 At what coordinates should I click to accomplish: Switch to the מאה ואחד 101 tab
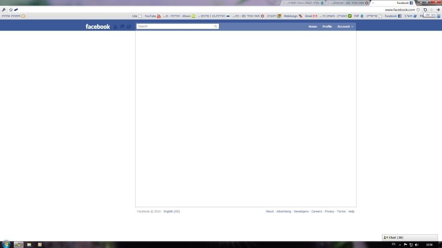click(x=349, y=3)
